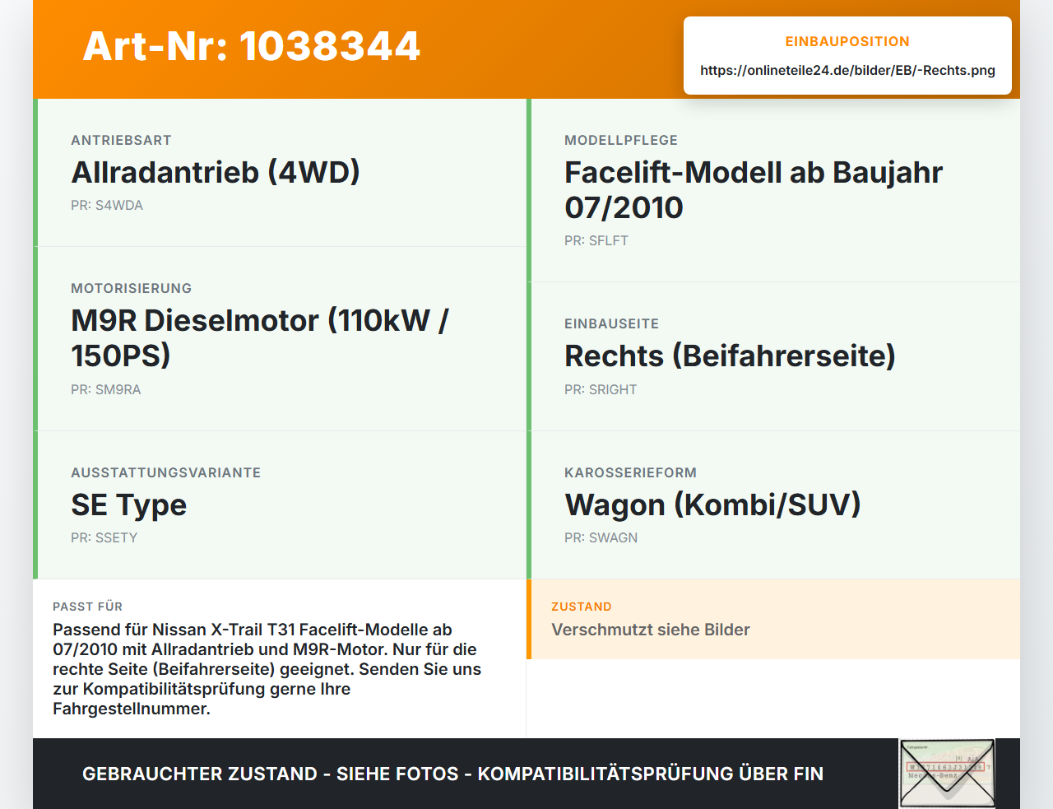Viewport: 1053px width, 809px height.
Task: Click PR: S4WDA code
Action: click(107, 205)
